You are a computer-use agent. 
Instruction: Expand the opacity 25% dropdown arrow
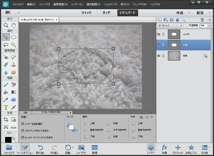[210, 26]
